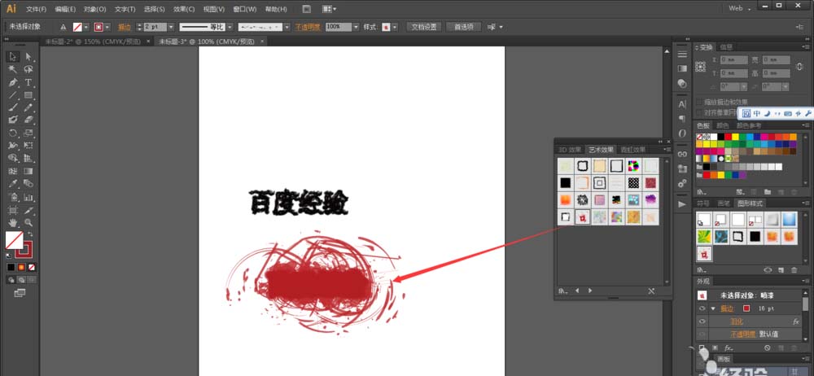Select the Selection (black arrow) tool
Screen dimensions: 814x376
pyautogui.click(x=13, y=57)
